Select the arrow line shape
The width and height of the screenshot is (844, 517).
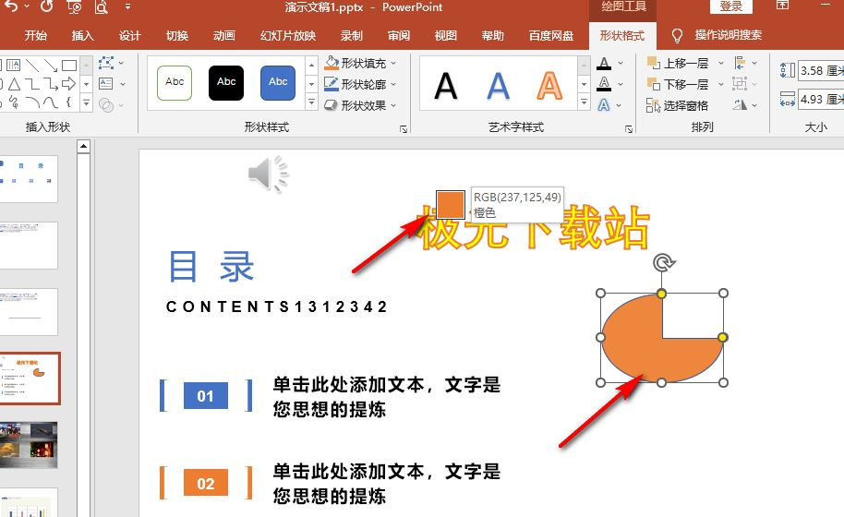click(51, 66)
